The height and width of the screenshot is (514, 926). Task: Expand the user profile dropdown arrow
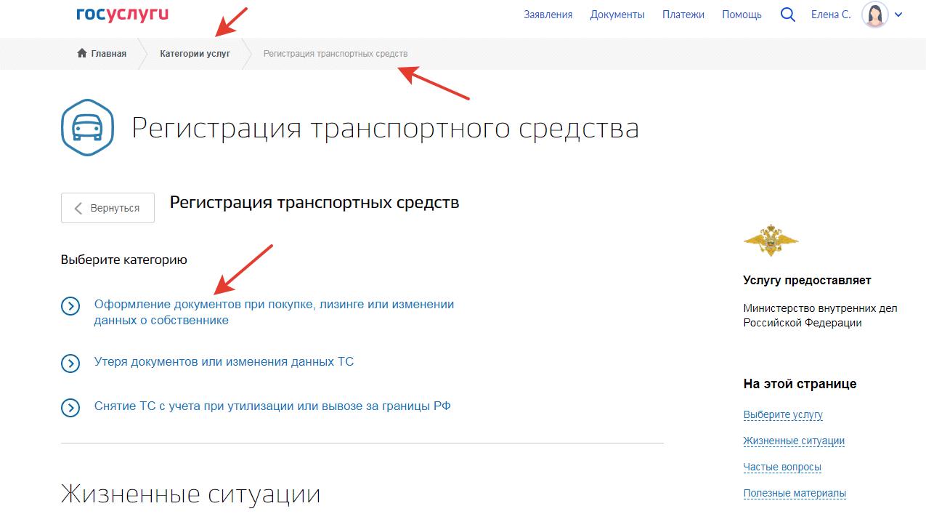pos(899,15)
